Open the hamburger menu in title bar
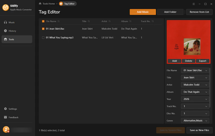Viewport: 215px width, 136px height. [193, 4]
